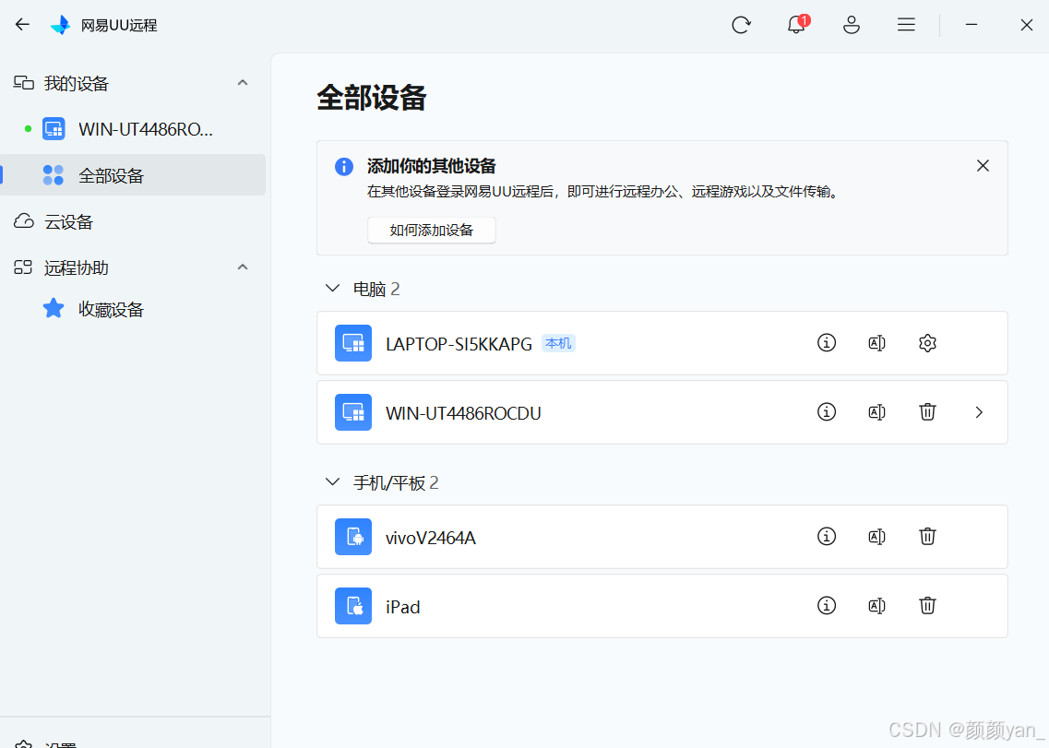Click the LAPTOP-SI5KKAPG device name
The height and width of the screenshot is (748, 1049).
point(459,344)
